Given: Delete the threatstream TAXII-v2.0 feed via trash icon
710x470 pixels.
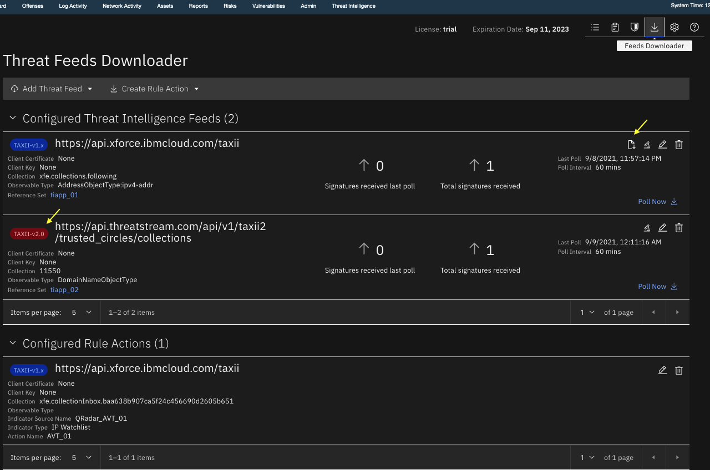Looking at the screenshot, I should click(x=678, y=227).
